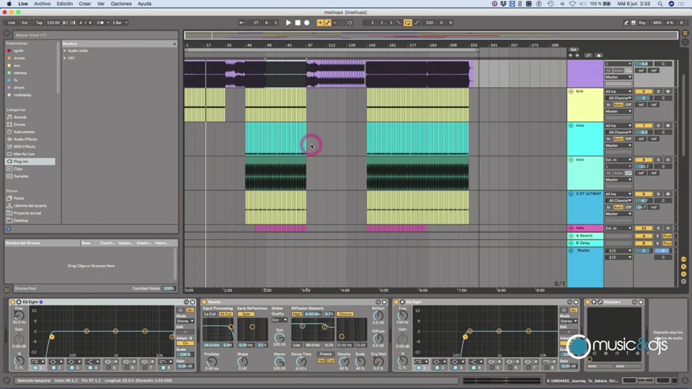Open the Ayuda menu

point(144,4)
